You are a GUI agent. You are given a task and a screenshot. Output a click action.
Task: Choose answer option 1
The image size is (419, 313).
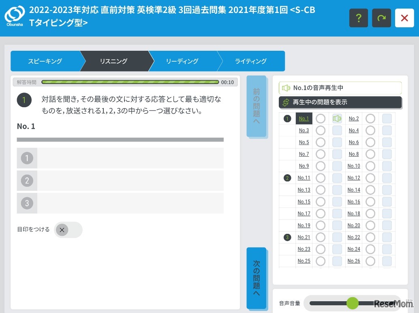point(120,158)
